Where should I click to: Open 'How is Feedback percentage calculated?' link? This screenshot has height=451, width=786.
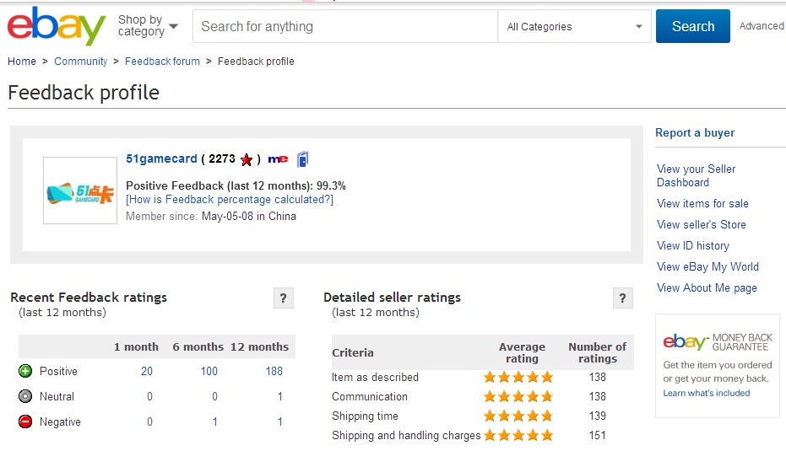point(230,200)
